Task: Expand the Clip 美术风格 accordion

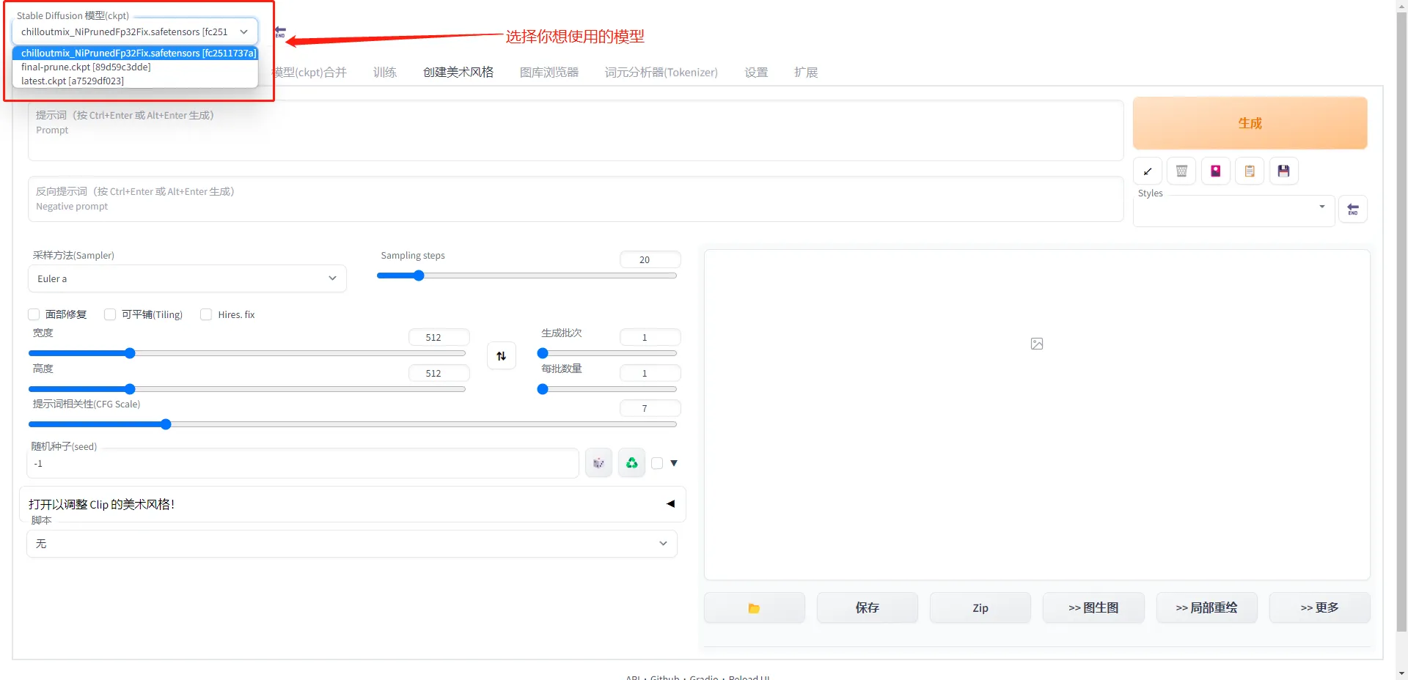Action: click(352, 504)
